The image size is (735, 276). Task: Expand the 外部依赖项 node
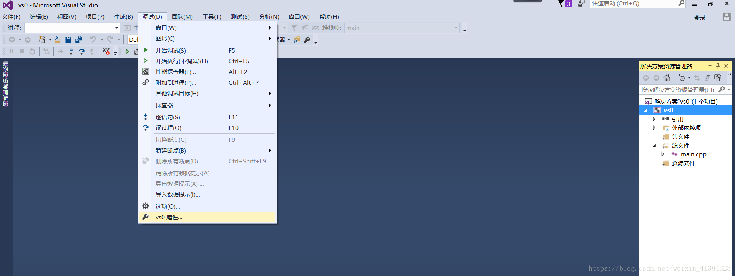(654, 128)
